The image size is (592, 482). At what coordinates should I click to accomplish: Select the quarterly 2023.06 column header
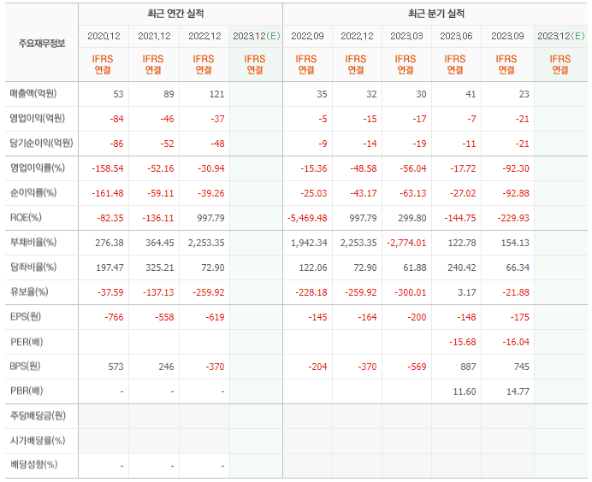(456, 36)
